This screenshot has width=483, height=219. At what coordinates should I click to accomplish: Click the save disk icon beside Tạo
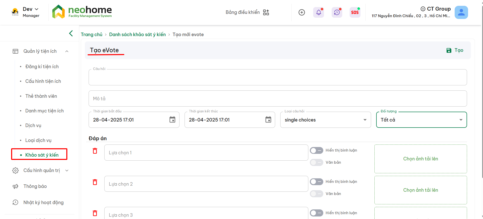tap(449, 51)
